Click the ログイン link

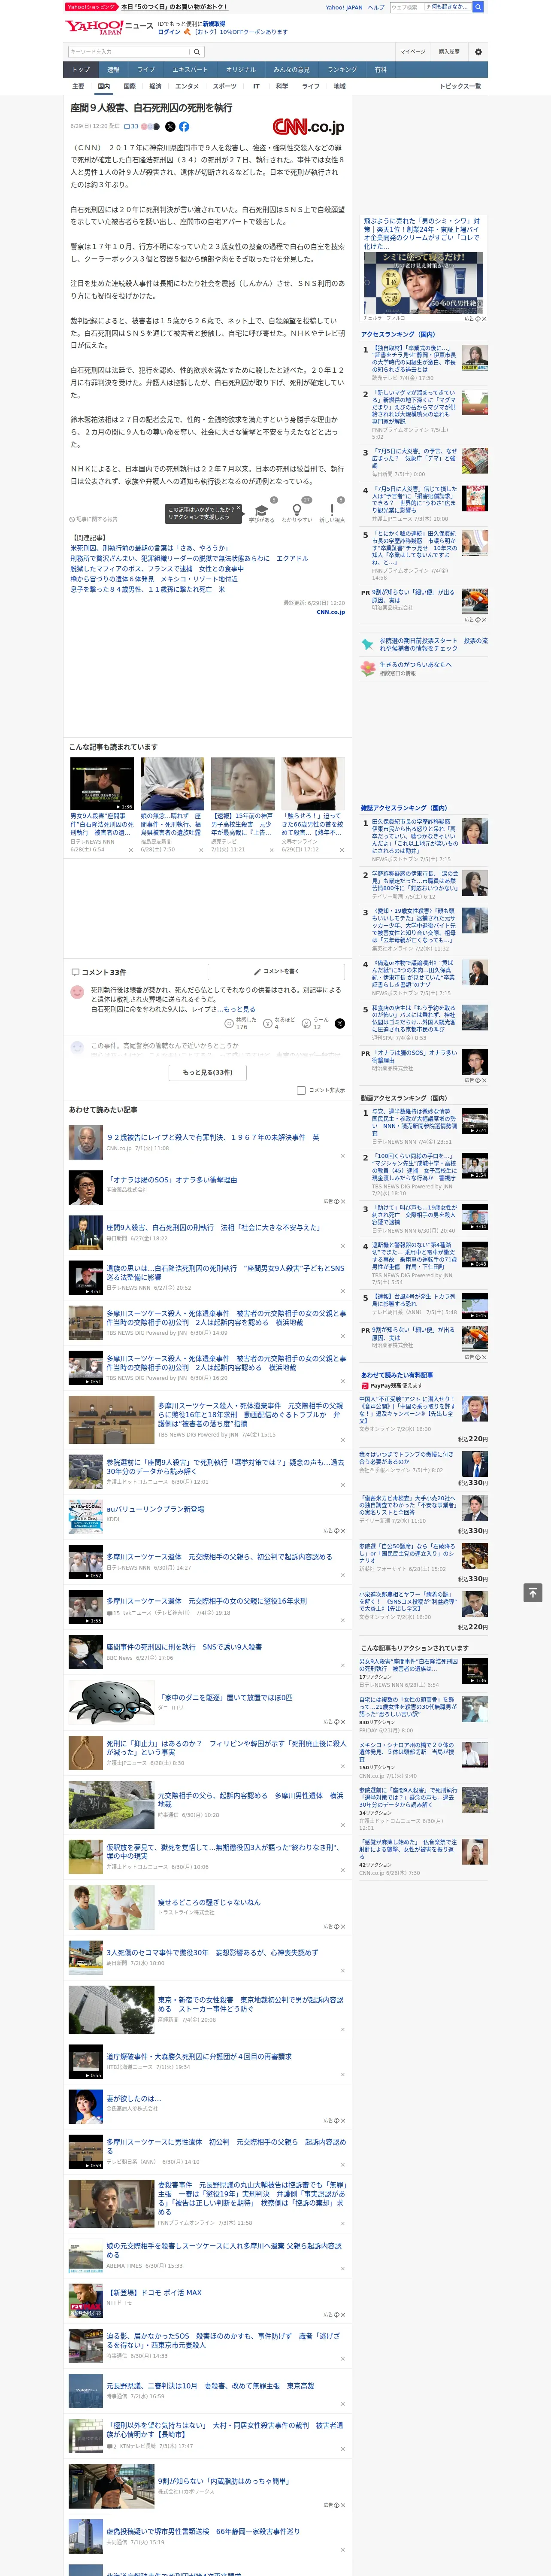coord(169,32)
